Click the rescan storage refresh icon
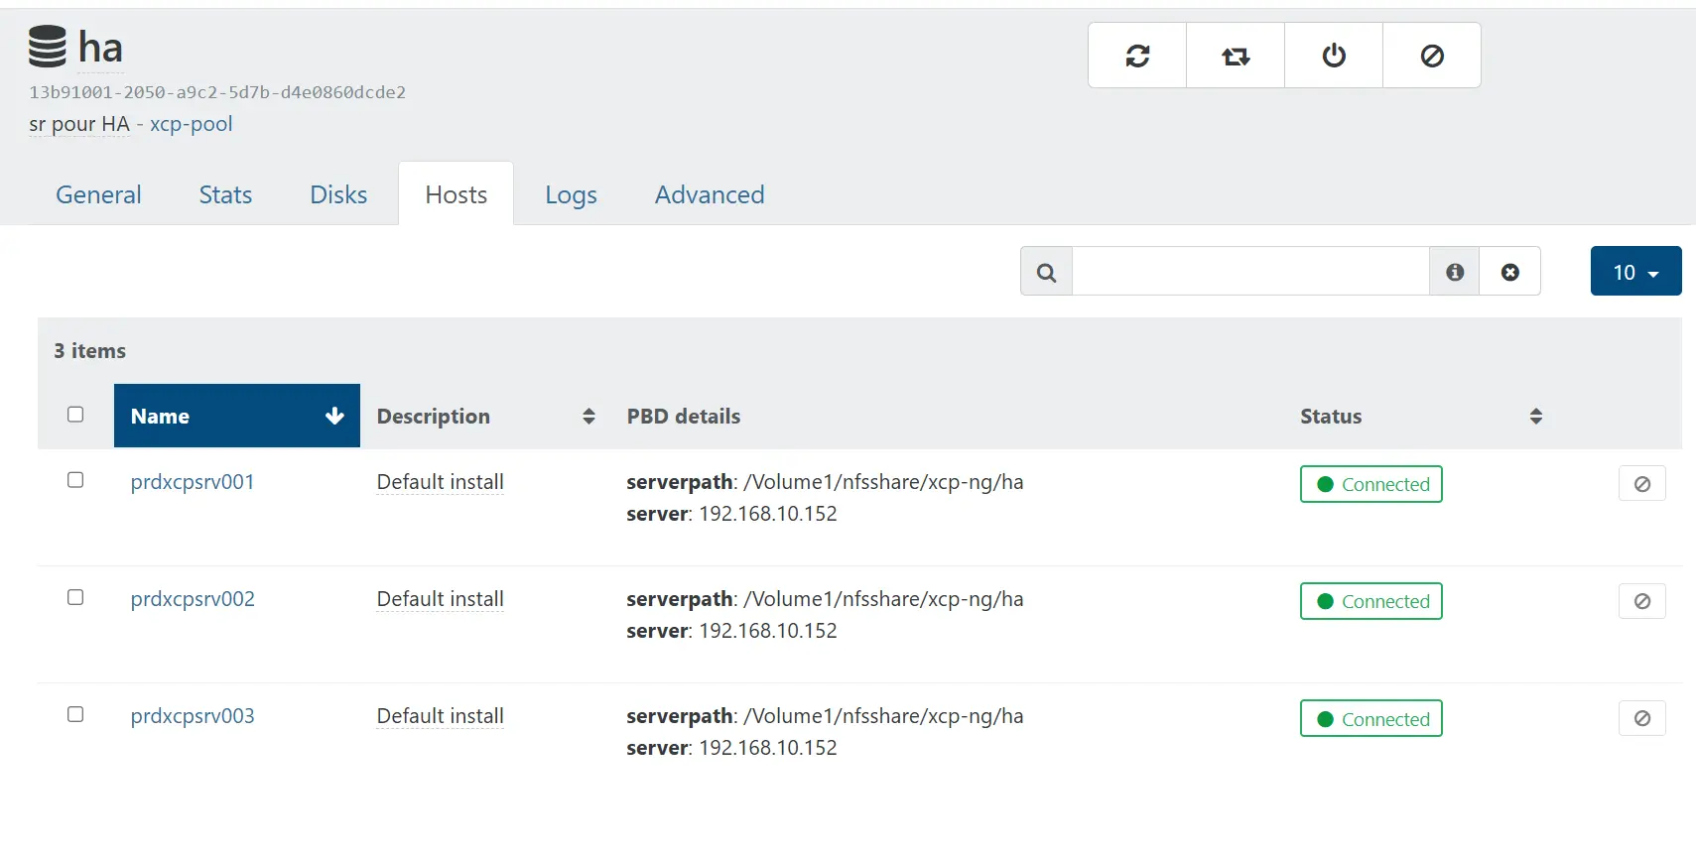Image resolution: width=1696 pixels, height=855 pixels. 1137,56
